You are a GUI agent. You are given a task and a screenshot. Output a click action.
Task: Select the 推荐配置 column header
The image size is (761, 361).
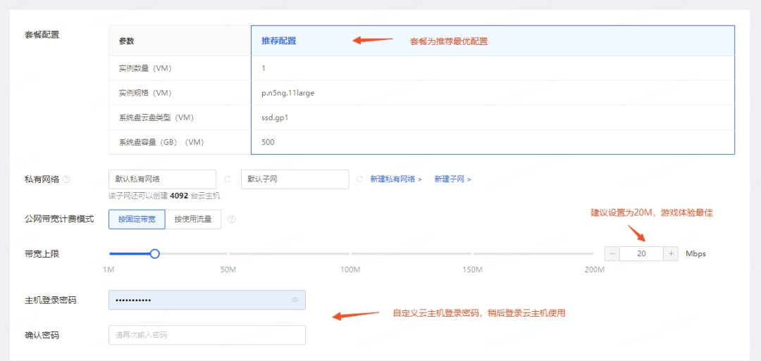493,41
